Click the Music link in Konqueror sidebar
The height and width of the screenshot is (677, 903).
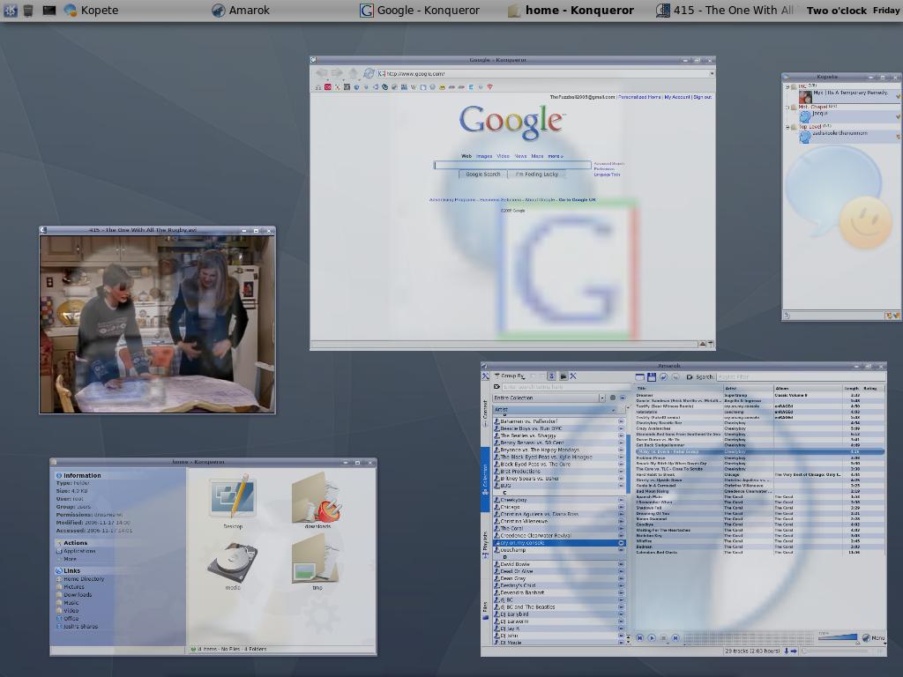point(71,603)
